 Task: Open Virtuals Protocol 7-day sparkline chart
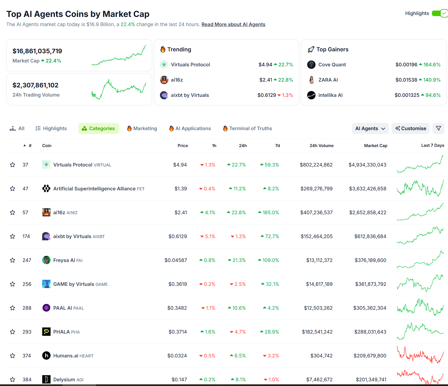click(420, 164)
